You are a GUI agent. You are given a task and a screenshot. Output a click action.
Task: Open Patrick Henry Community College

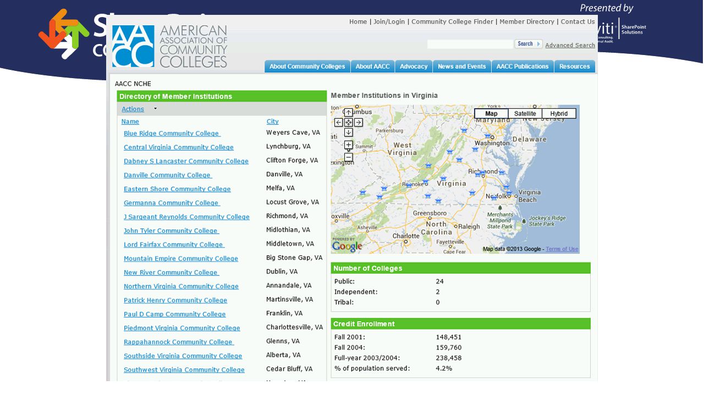175,300
